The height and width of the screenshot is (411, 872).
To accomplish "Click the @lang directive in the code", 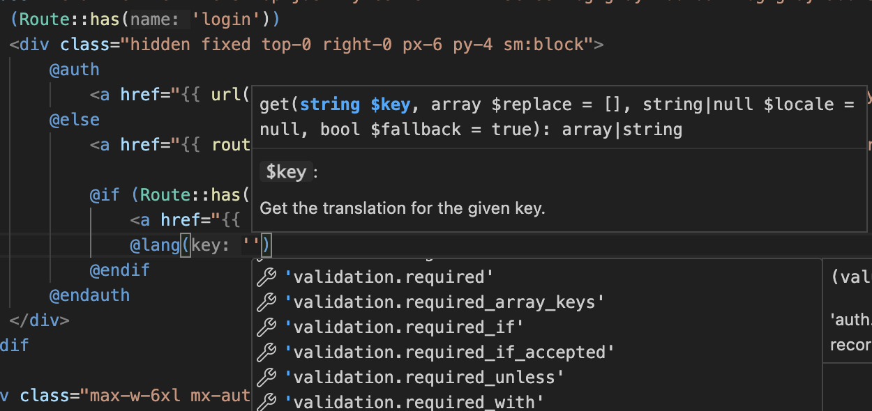I will point(155,245).
